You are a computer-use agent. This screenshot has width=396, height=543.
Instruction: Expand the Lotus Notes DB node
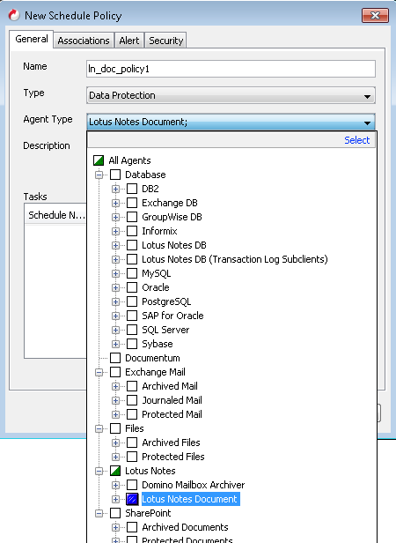115,245
